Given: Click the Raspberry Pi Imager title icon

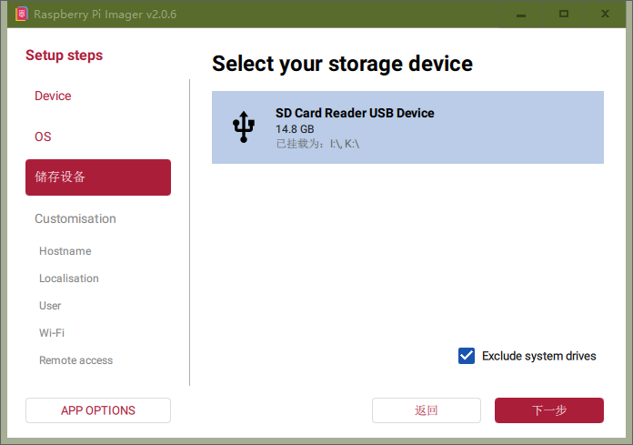Looking at the screenshot, I should pos(21,14).
